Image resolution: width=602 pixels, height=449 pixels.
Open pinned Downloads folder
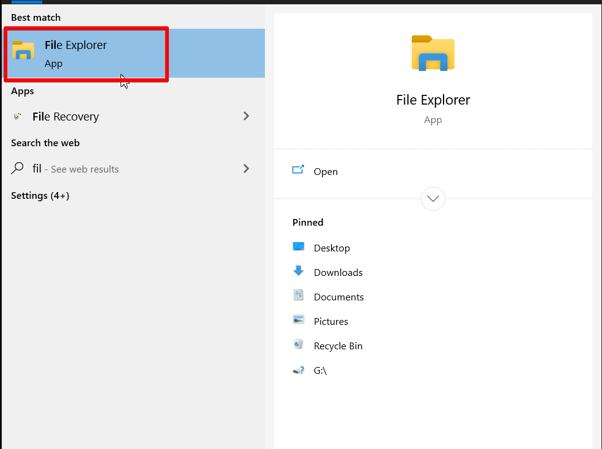coord(338,272)
